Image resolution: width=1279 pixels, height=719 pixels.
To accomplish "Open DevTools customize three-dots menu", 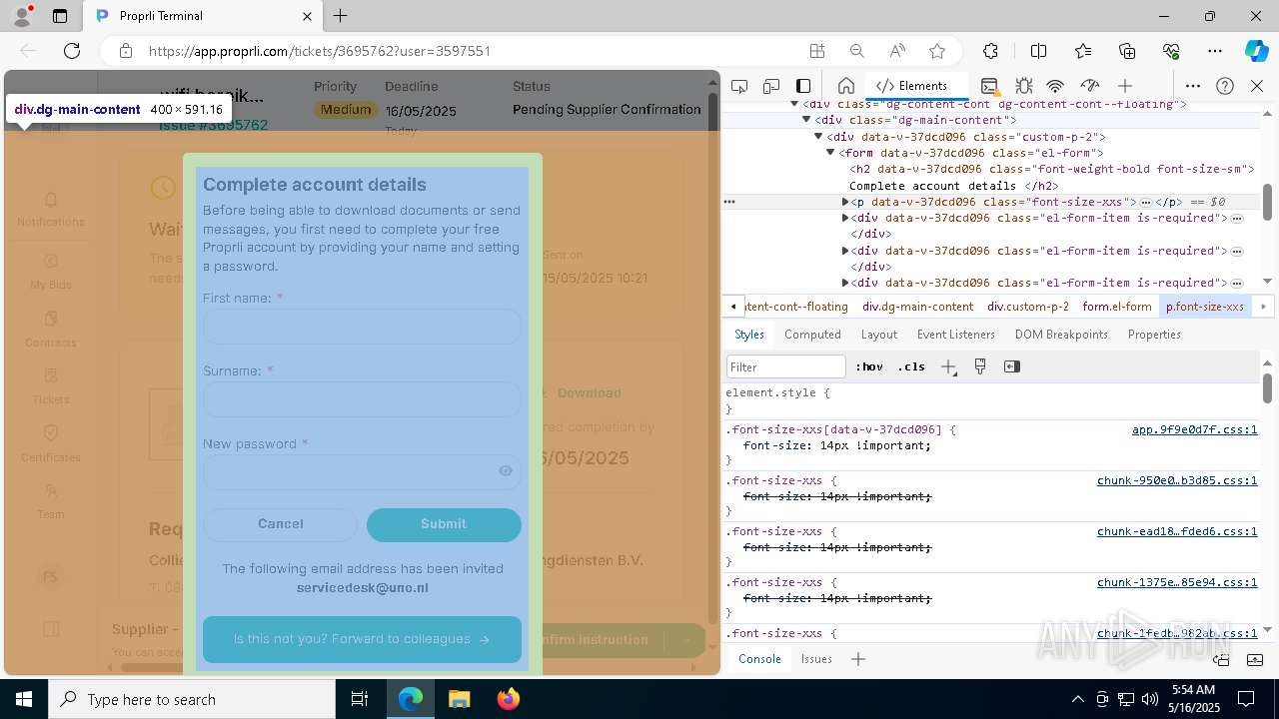I will coord(1193,86).
